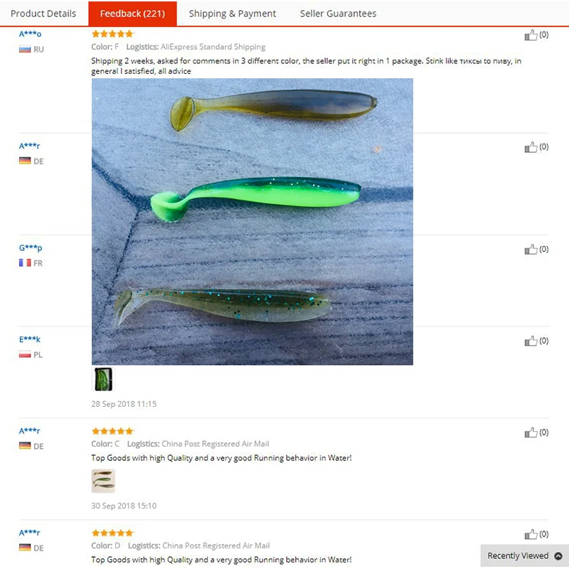Expand Recently Viewed arrow icon
569x569 pixels.
558,555
